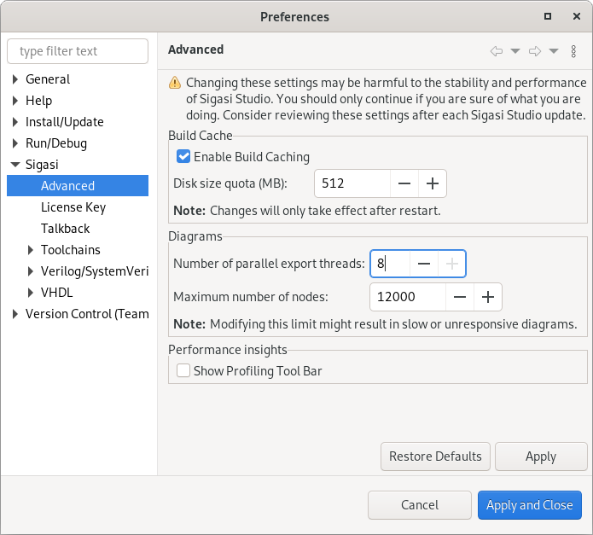Expand the General tree node arrow
This screenshot has width=593, height=535.
(15, 79)
